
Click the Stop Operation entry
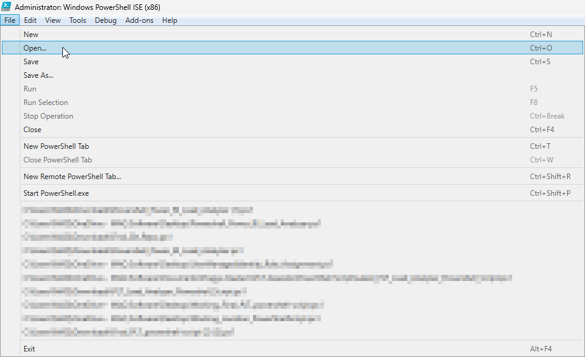(x=48, y=116)
